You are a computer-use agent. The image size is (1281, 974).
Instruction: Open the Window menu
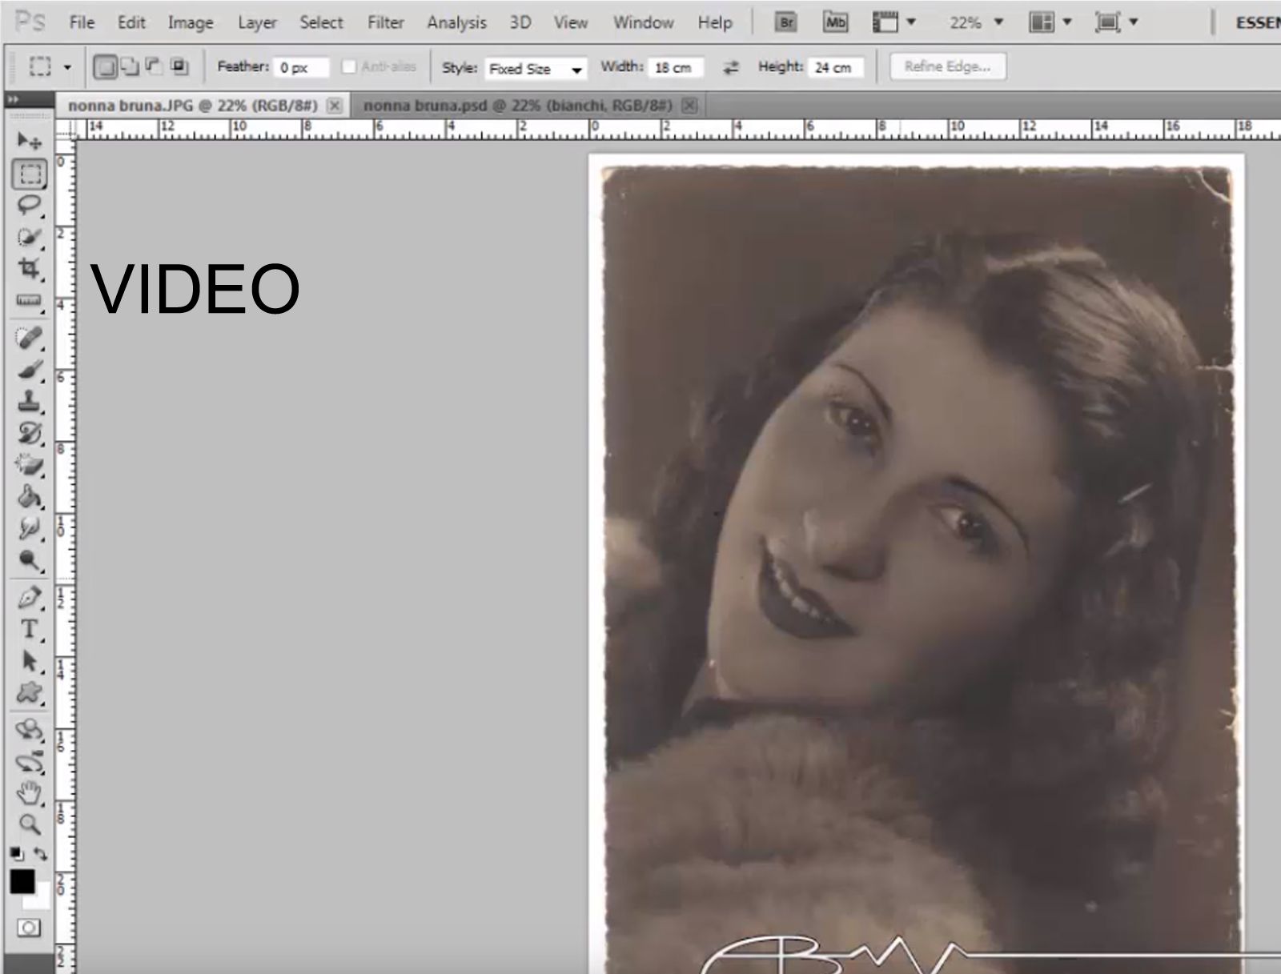(643, 22)
